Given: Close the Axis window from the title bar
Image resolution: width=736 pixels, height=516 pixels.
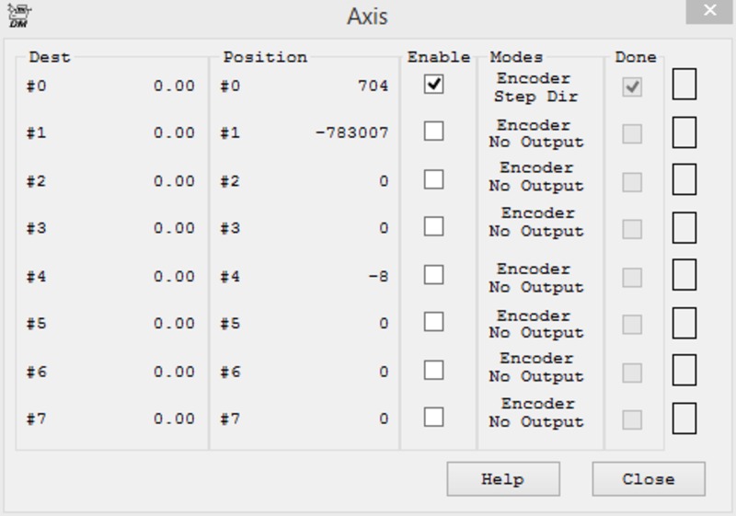Looking at the screenshot, I should tap(709, 13).
